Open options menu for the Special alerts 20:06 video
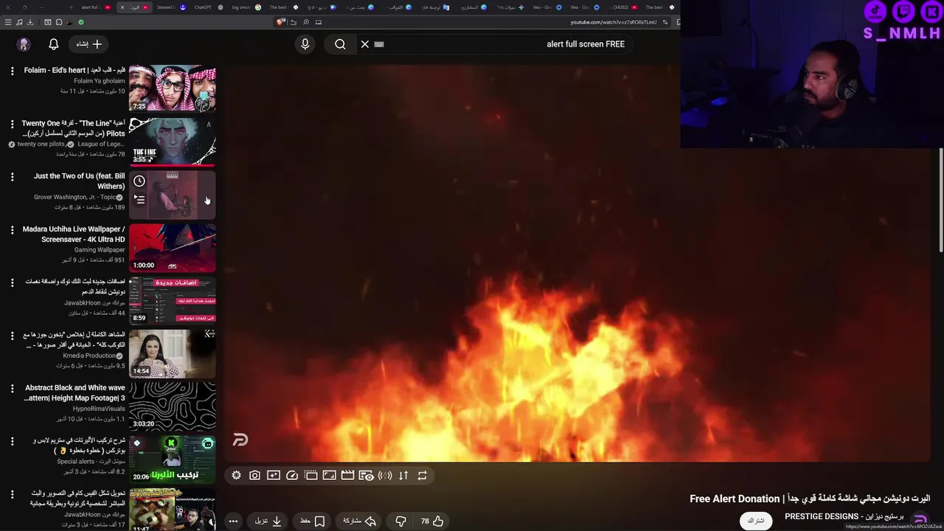Image resolution: width=944 pixels, height=531 pixels. [12, 441]
